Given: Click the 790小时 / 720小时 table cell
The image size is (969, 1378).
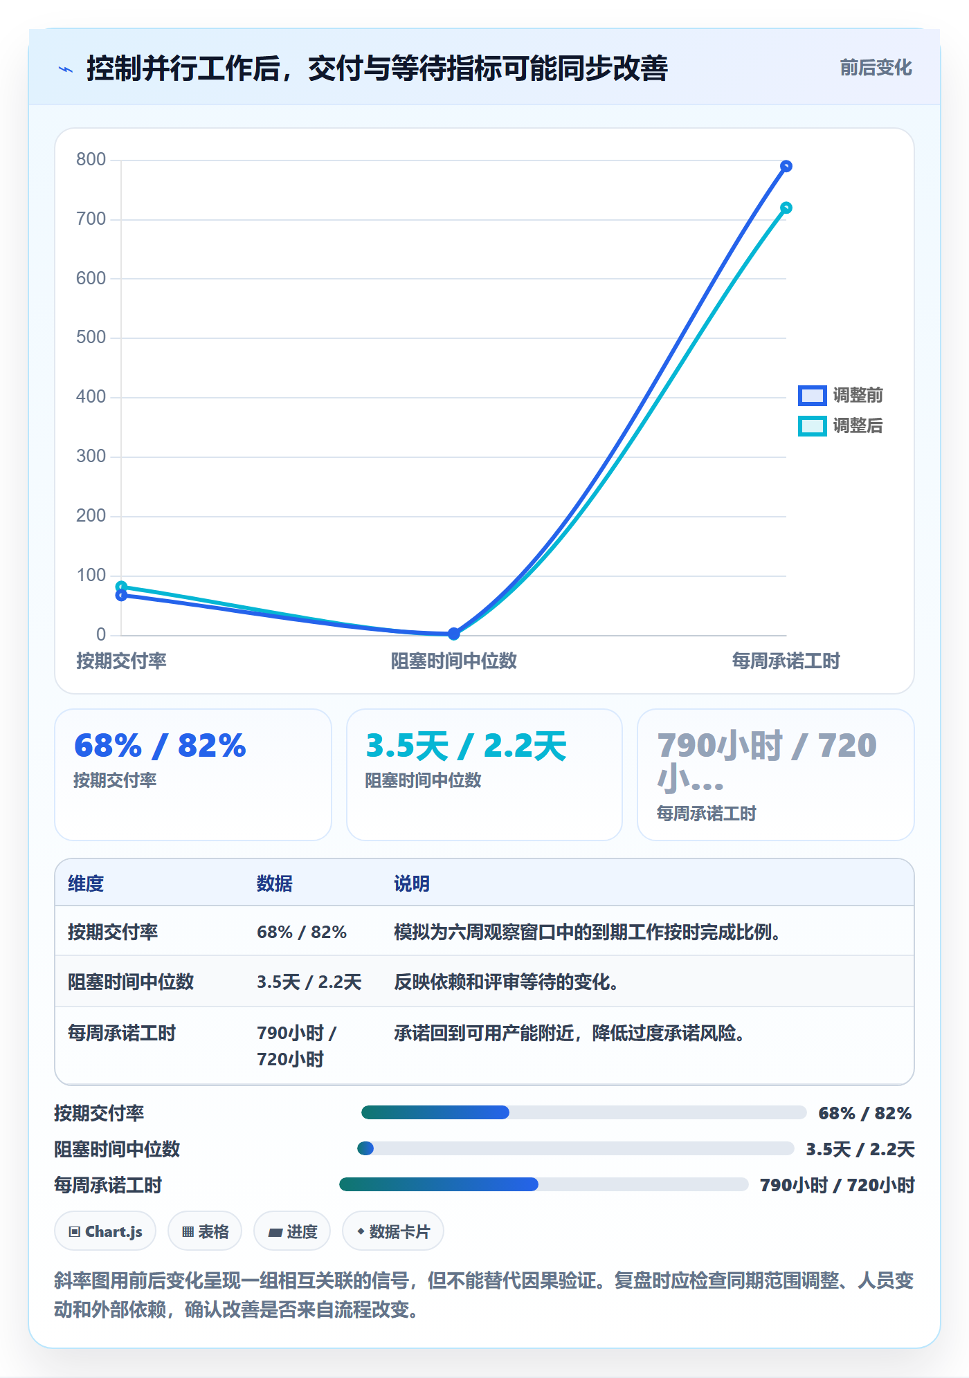Looking at the screenshot, I should click(x=297, y=1046).
